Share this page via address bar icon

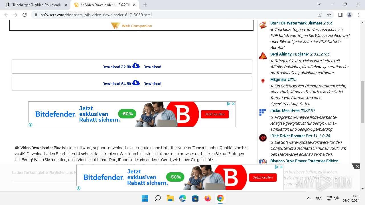click(320, 15)
